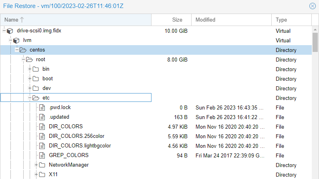Screen dimensions: 319x179
Task: Click the .pwd.lock file icon
Action: coord(42,107)
